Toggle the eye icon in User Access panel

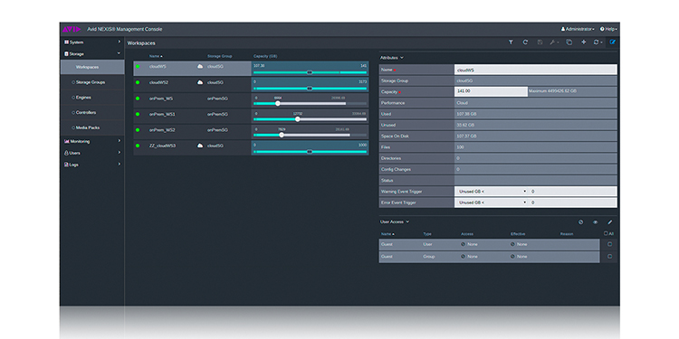[x=596, y=222]
